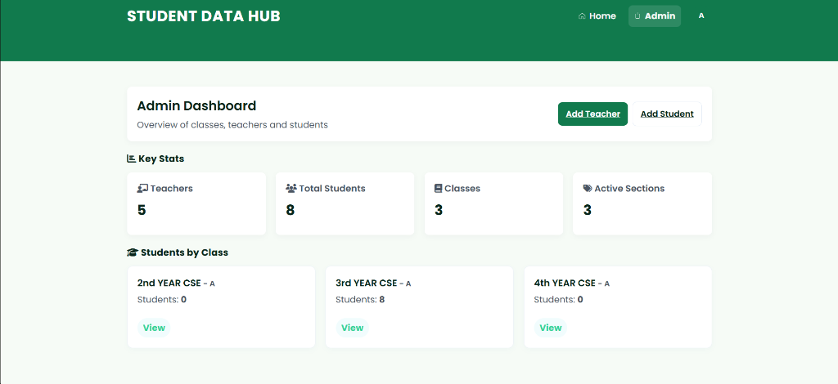The height and width of the screenshot is (384, 838).
Task: Click the '4th YEAR CSE - A' card title
Action: 572,284
